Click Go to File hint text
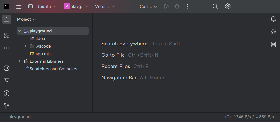 (x=113, y=55)
